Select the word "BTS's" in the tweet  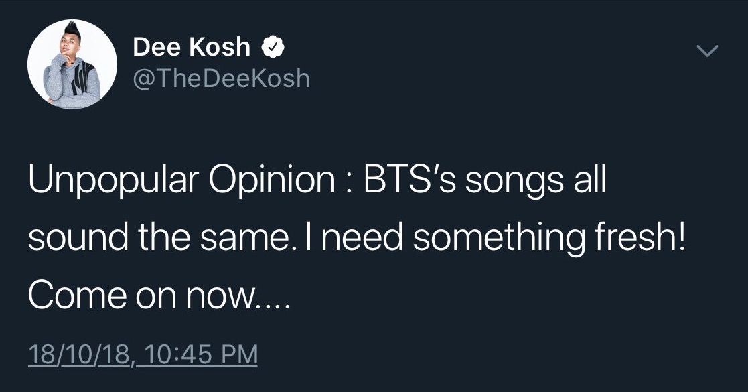point(410,182)
